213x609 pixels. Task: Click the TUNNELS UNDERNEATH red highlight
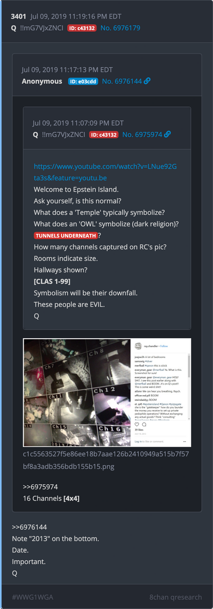point(65,236)
